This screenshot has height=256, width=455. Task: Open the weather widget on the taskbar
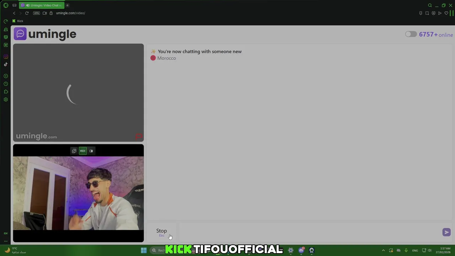(15, 250)
